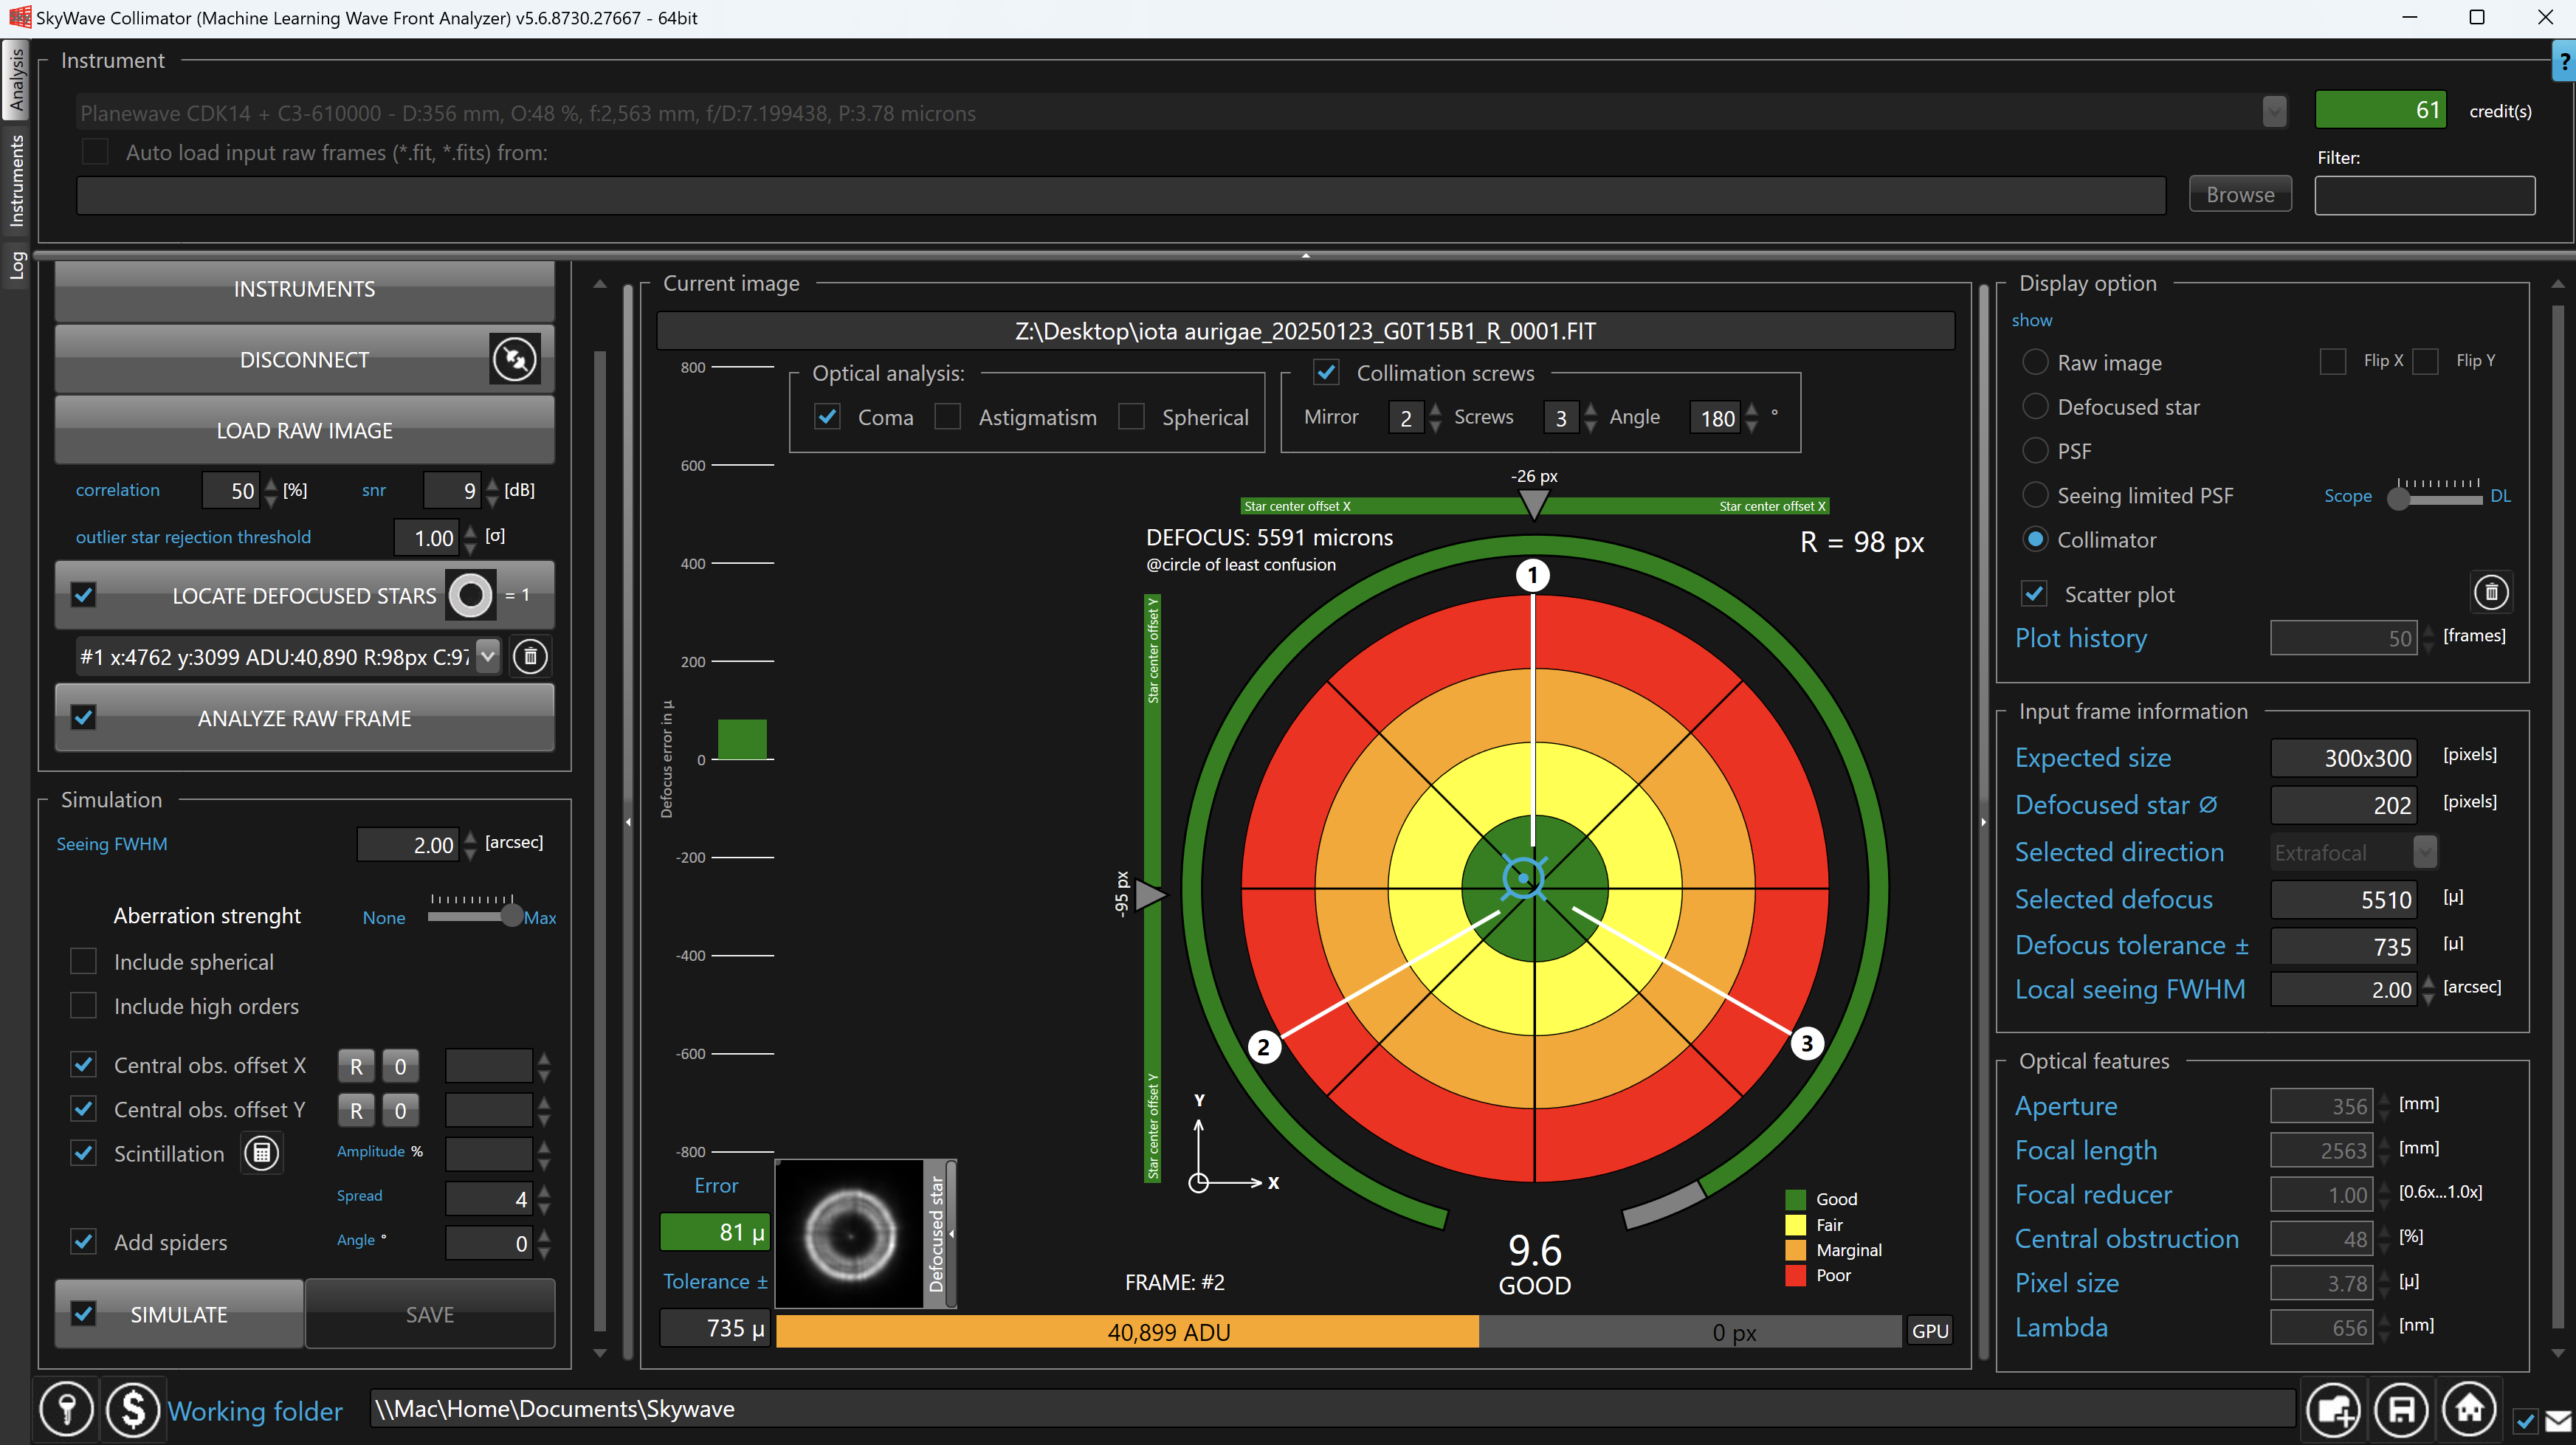
Task: Click the dollar credits icon
Action: 133,1410
